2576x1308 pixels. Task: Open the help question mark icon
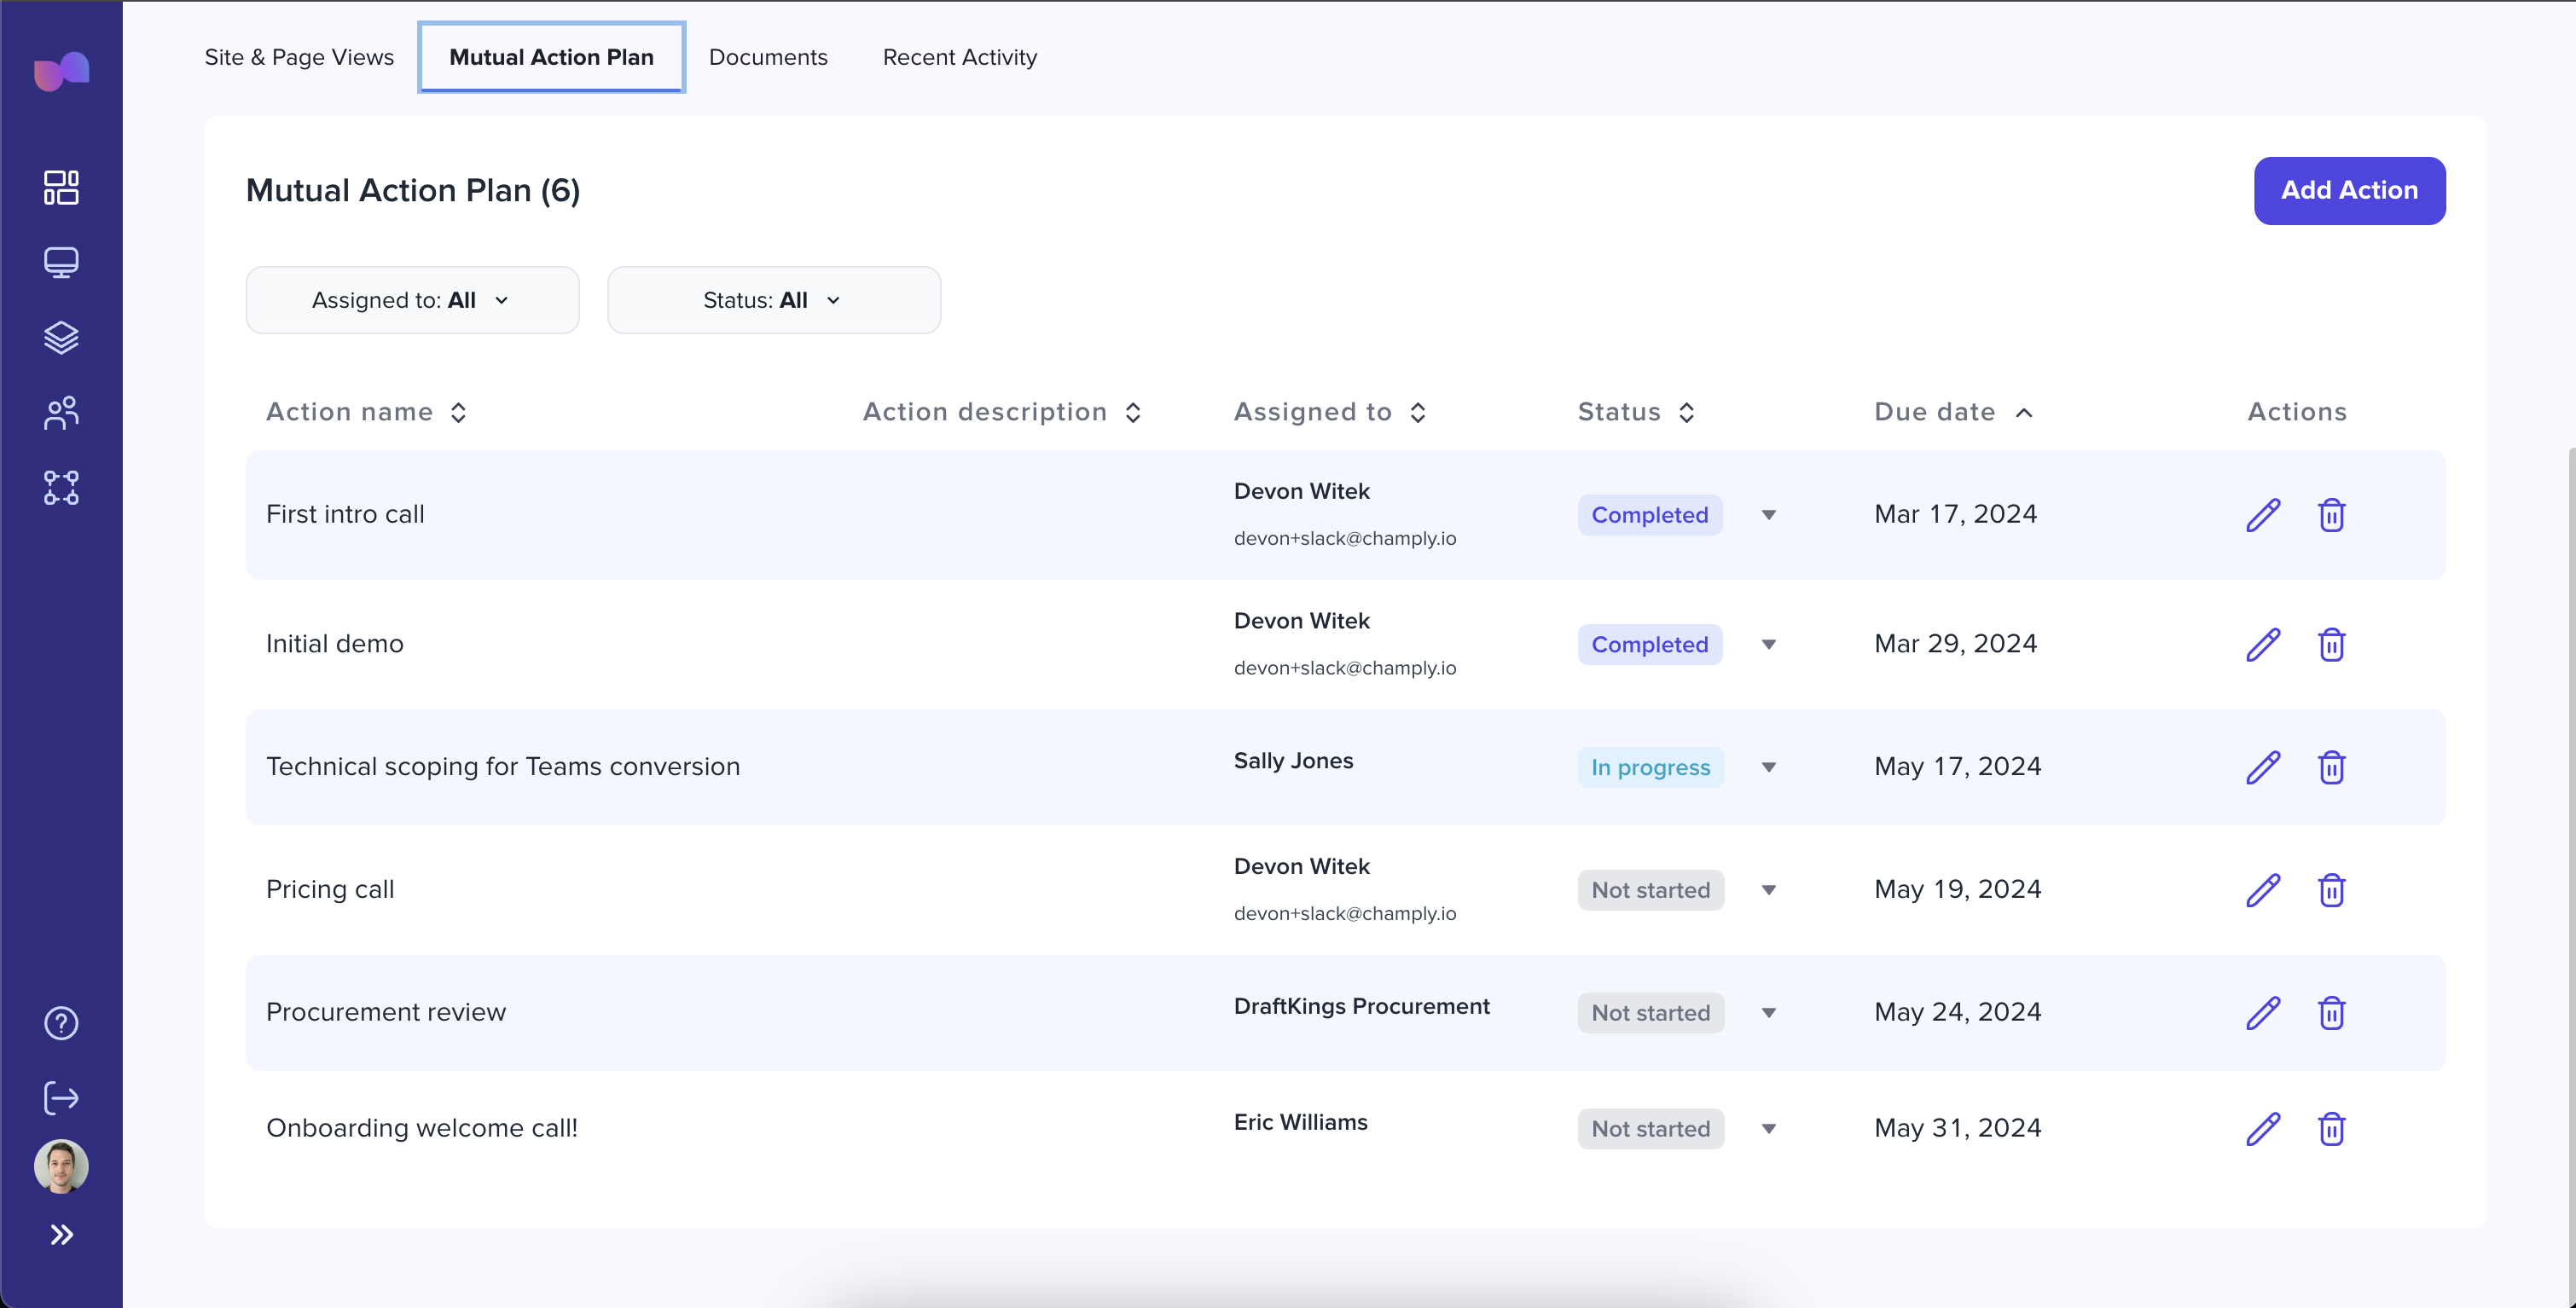point(61,1023)
